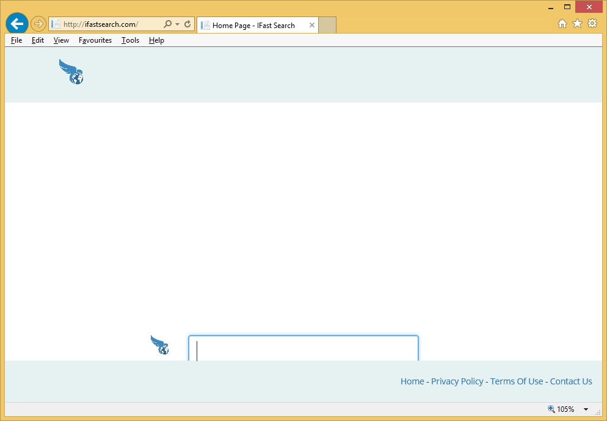
Task: Open the Terms Of Use link
Action: click(516, 381)
